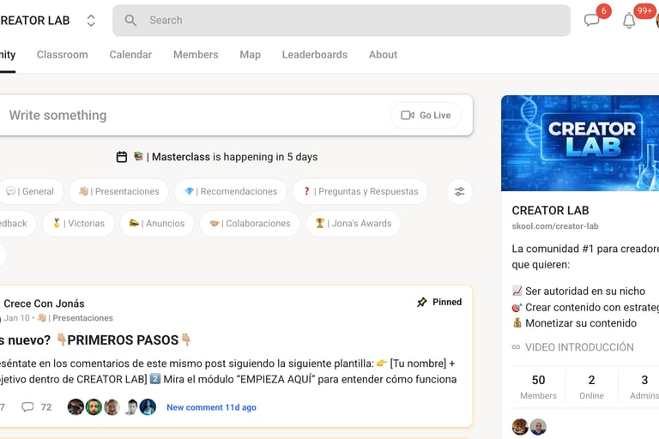Viewport: 659px width, 439px height.
Task: Filter posts by Recomendaciones category
Action: [x=231, y=191]
